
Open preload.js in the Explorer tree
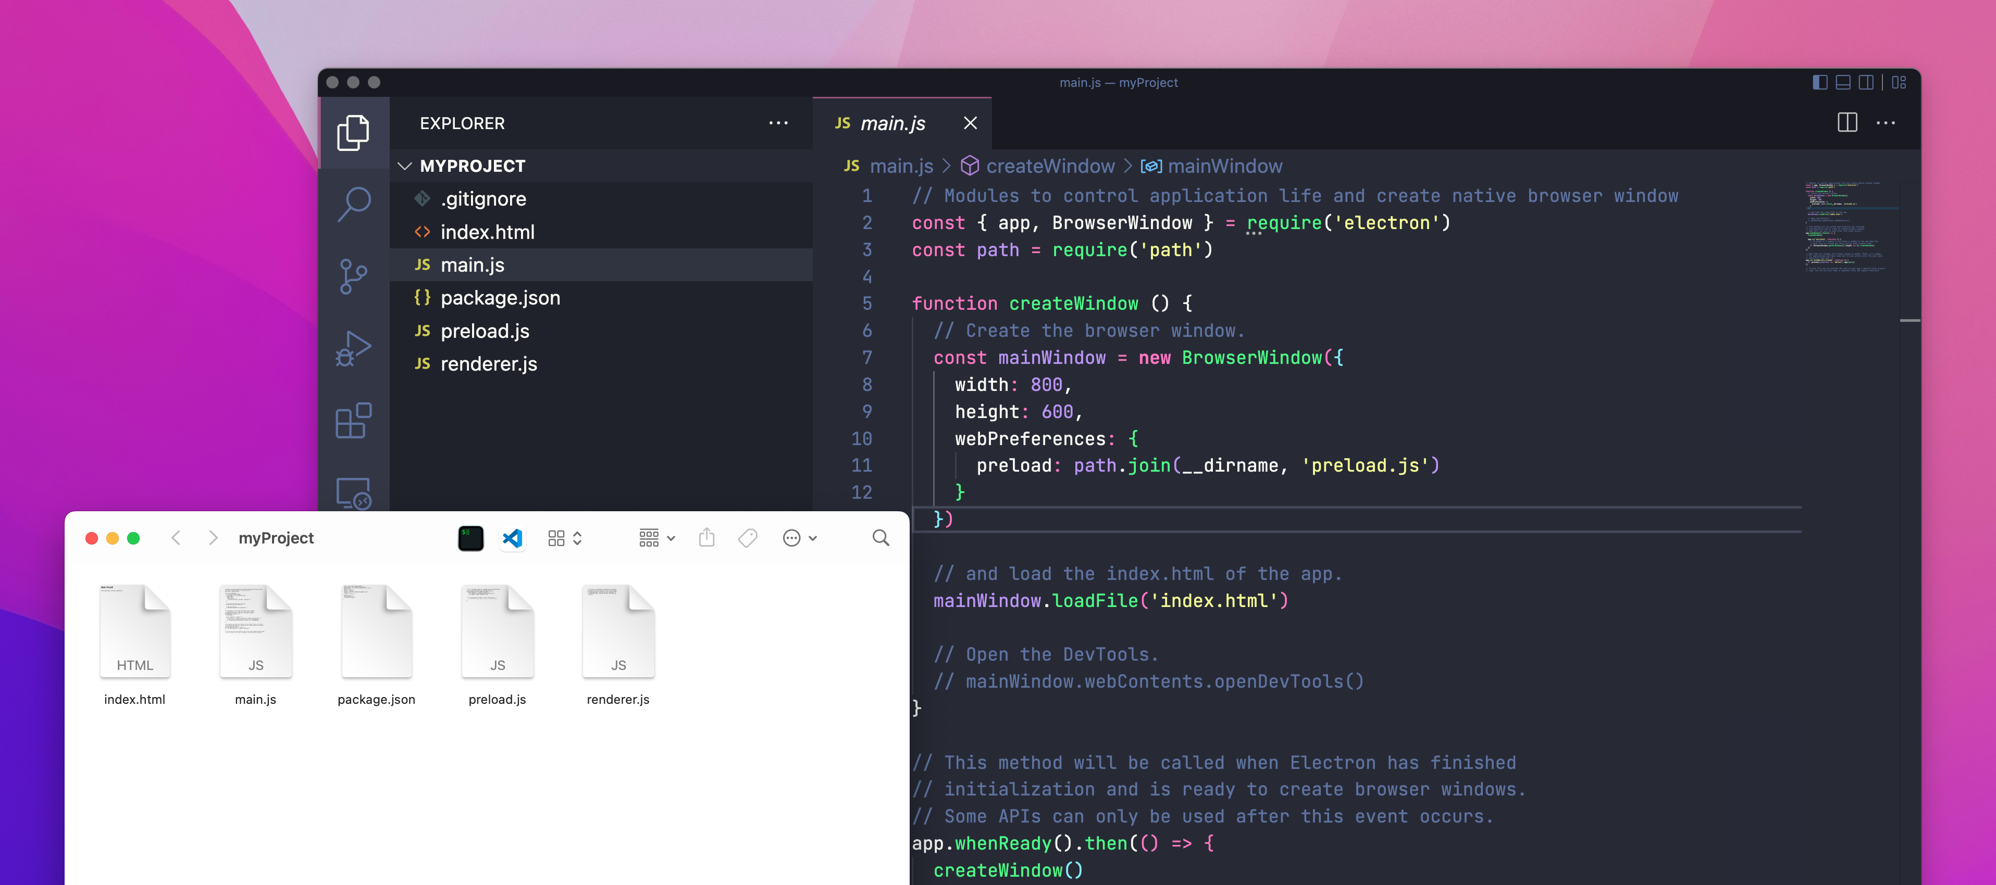[601, 332]
